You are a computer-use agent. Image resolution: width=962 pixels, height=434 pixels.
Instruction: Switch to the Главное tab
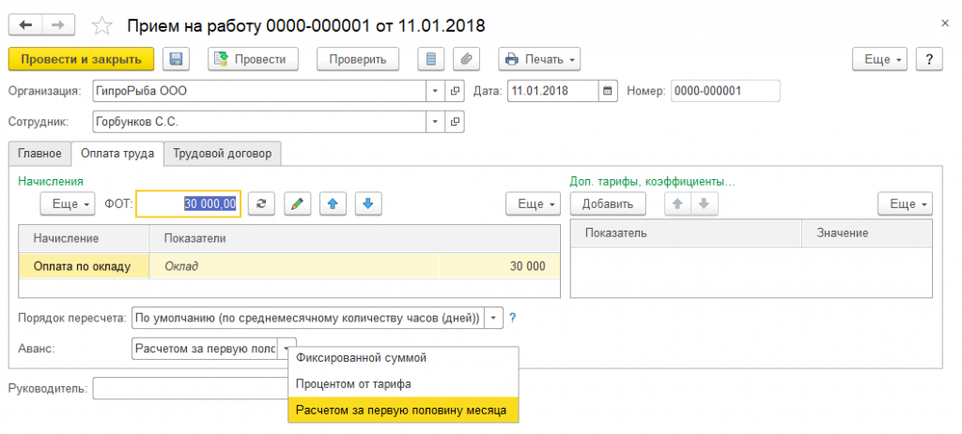39,153
